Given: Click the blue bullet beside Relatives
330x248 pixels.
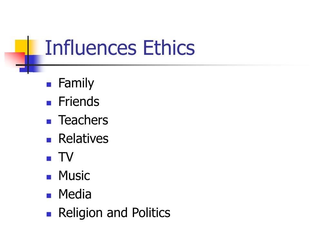Looking at the screenshot, I should click(49, 140).
